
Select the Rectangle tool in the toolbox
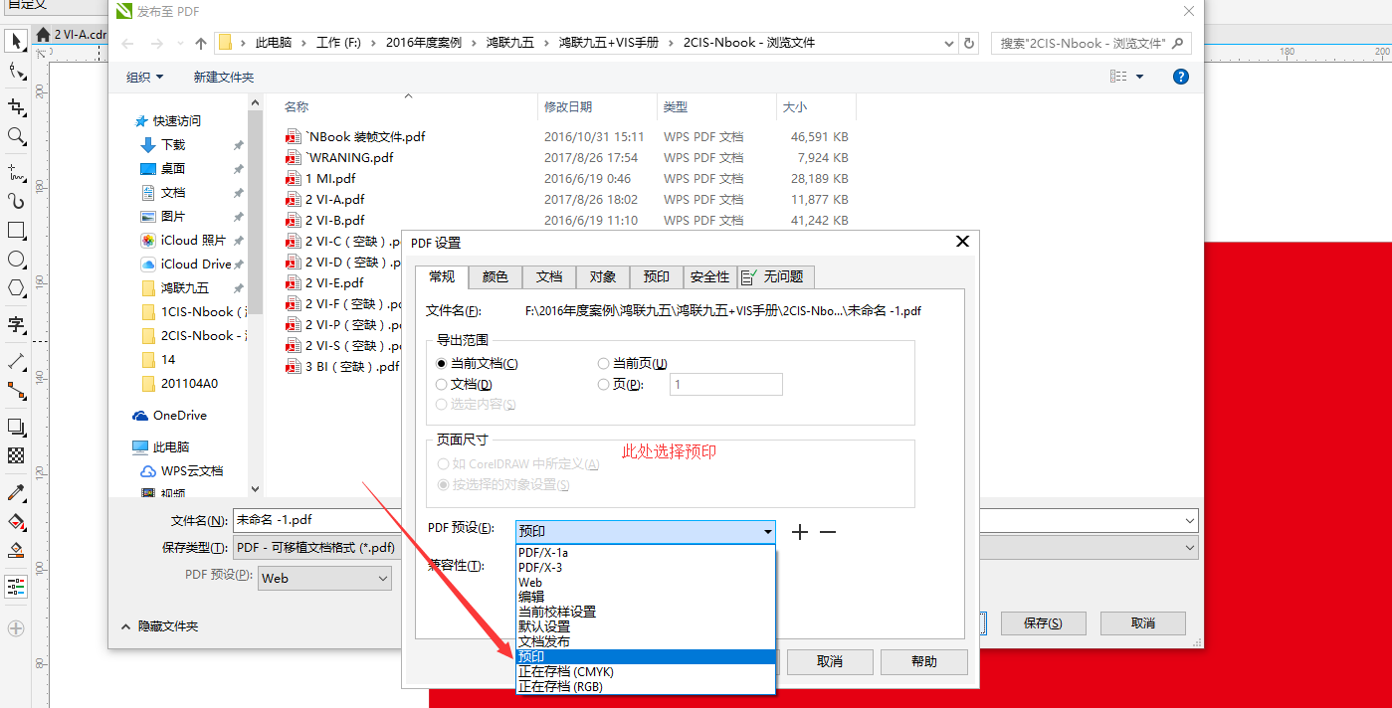pos(16,231)
